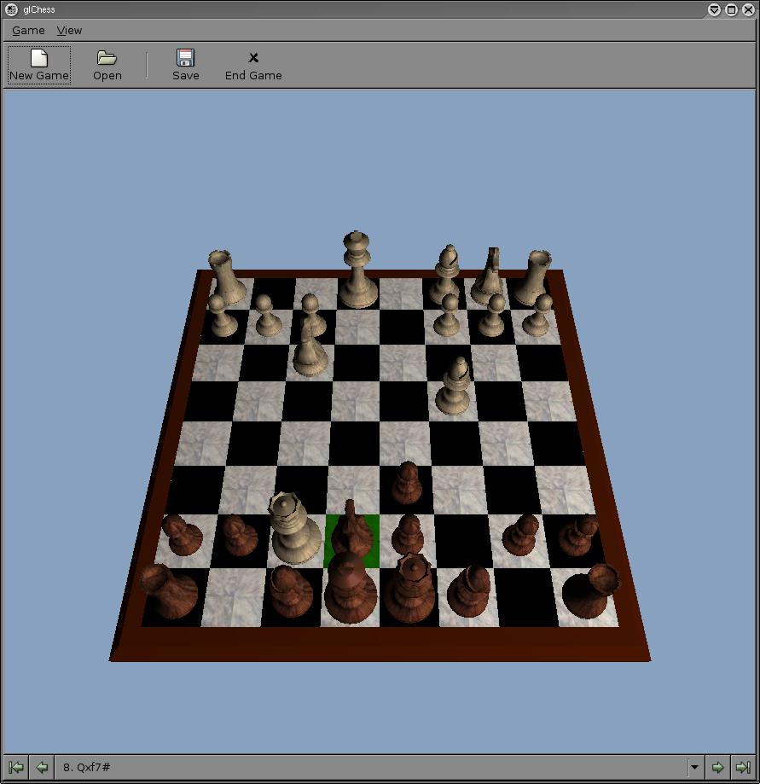Jump to the first move of the game
This screenshot has width=760, height=784.
[x=16, y=767]
